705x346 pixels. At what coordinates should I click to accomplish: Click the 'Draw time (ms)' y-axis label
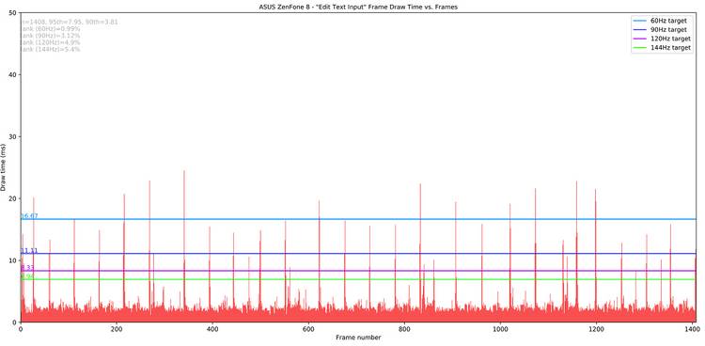[x=3, y=167]
